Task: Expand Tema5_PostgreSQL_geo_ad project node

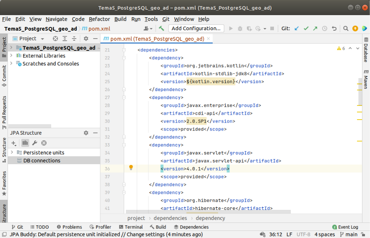Action: click(x=11, y=48)
